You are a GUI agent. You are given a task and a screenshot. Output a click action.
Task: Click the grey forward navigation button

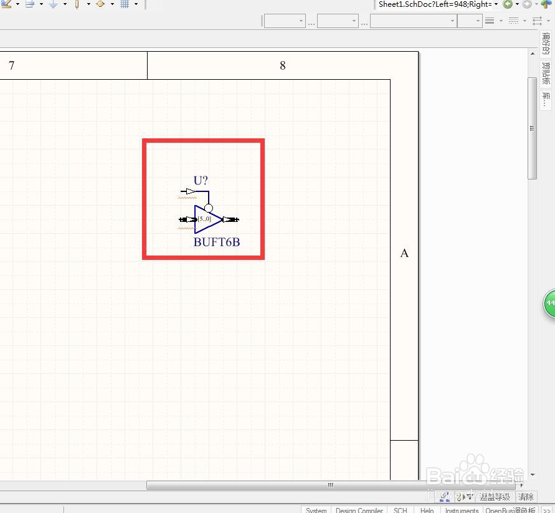pos(527,4)
